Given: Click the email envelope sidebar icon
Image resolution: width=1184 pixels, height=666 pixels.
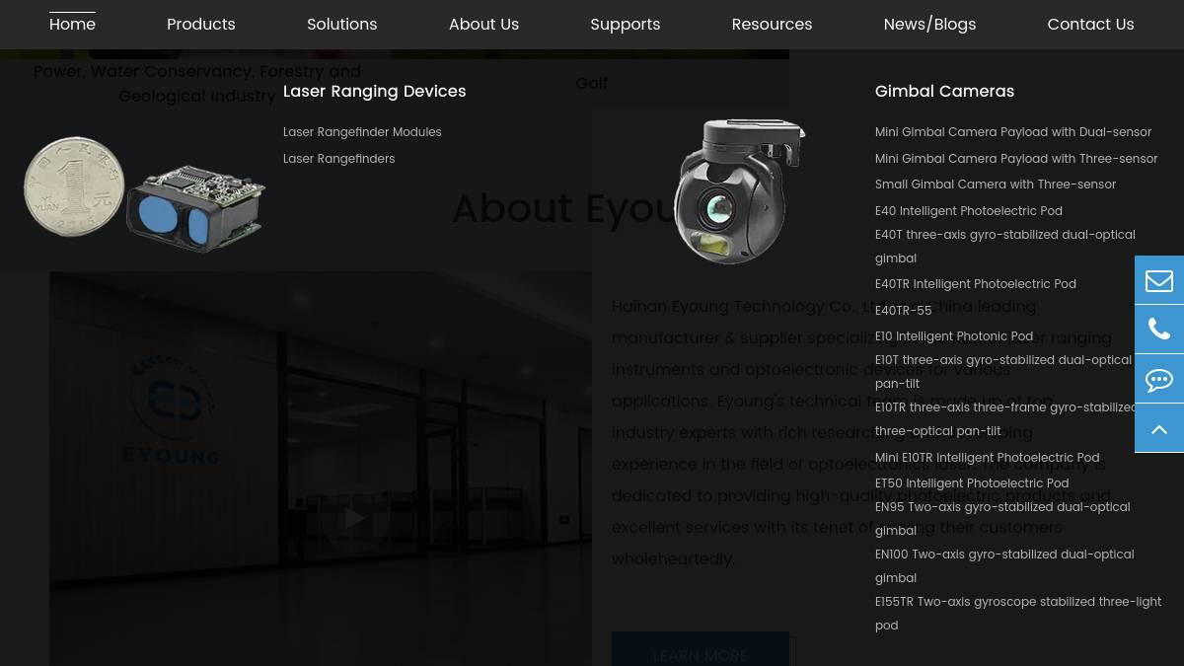Looking at the screenshot, I should (1159, 280).
